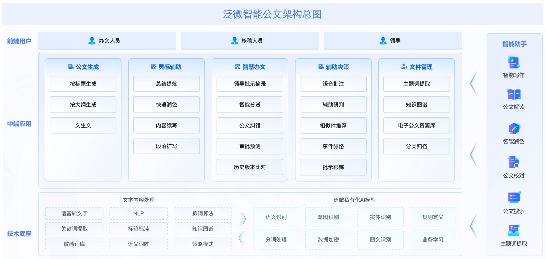Select the 智能润色 pen icon

514,129
